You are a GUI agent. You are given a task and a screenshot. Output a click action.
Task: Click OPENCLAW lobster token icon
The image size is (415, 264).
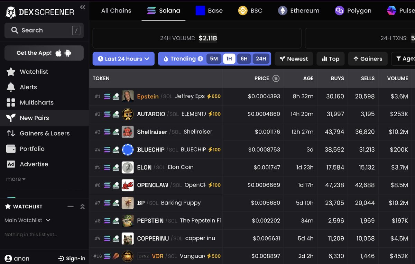(128, 185)
